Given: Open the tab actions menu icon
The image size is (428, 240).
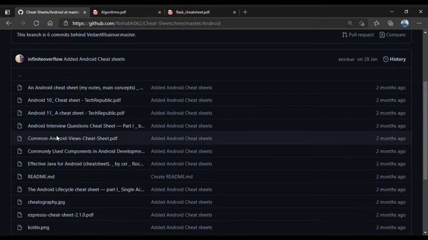Looking at the screenshot, I should click(7, 12).
